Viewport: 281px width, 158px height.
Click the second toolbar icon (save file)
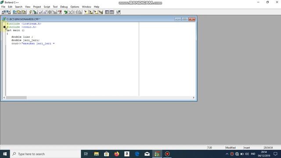coord(8,12)
